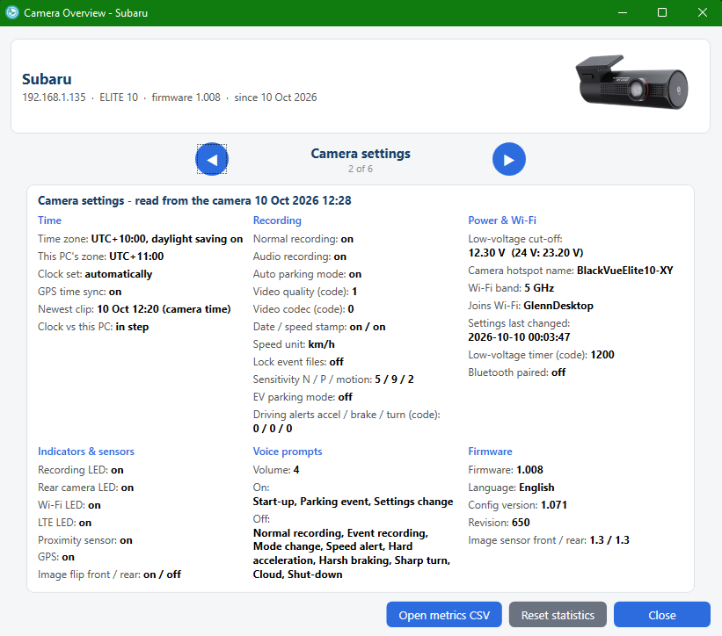The height and width of the screenshot is (636, 722).
Task: Click Config version 1.071 row
Action: (x=518, y=505)
